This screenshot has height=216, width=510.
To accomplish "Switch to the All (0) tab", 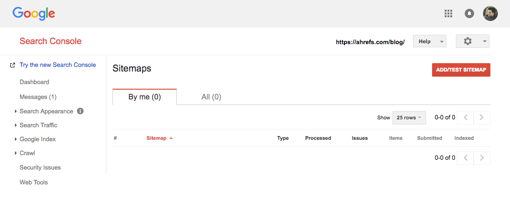I will [211, 97].
